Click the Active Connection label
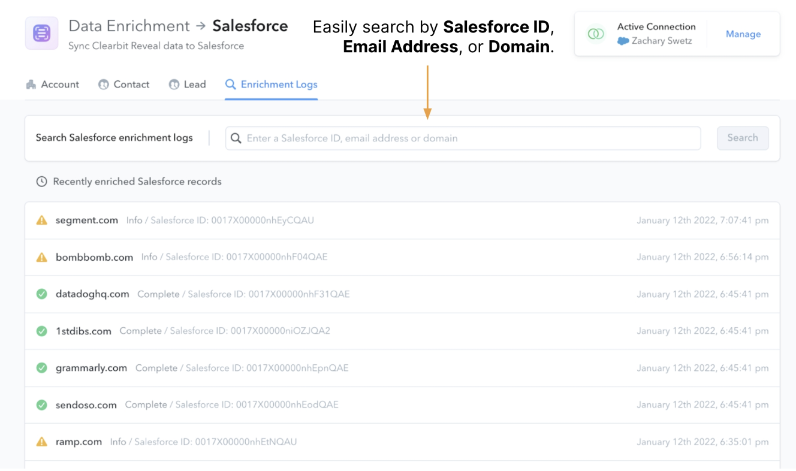This screenshot has height=471, width=796. 656,27
